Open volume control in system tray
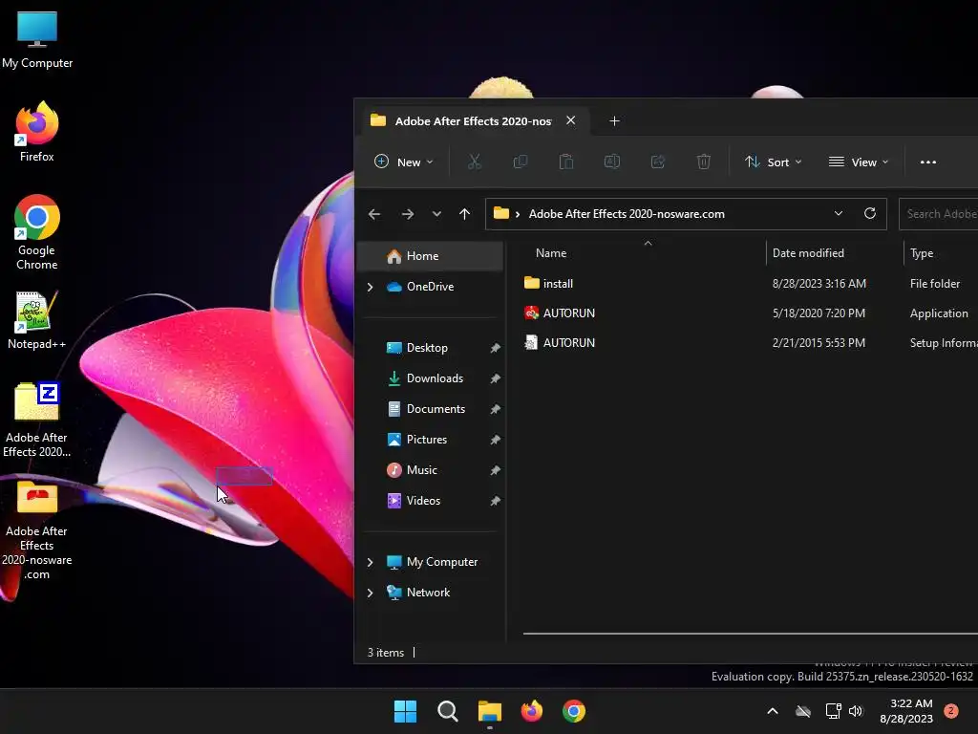 pos(856,711)
